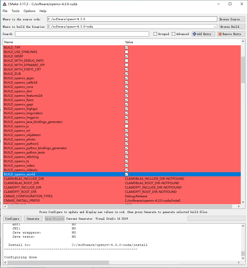Image resolution: width=248 pixels, height=268 pixels.
Task: Select the CMAKE_CONFIGURATION_TYPES row name
Action: (28, 196)
